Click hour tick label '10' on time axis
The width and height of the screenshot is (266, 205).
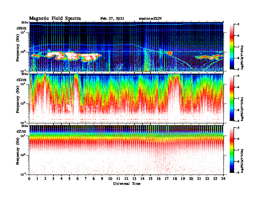coord(110,179)
